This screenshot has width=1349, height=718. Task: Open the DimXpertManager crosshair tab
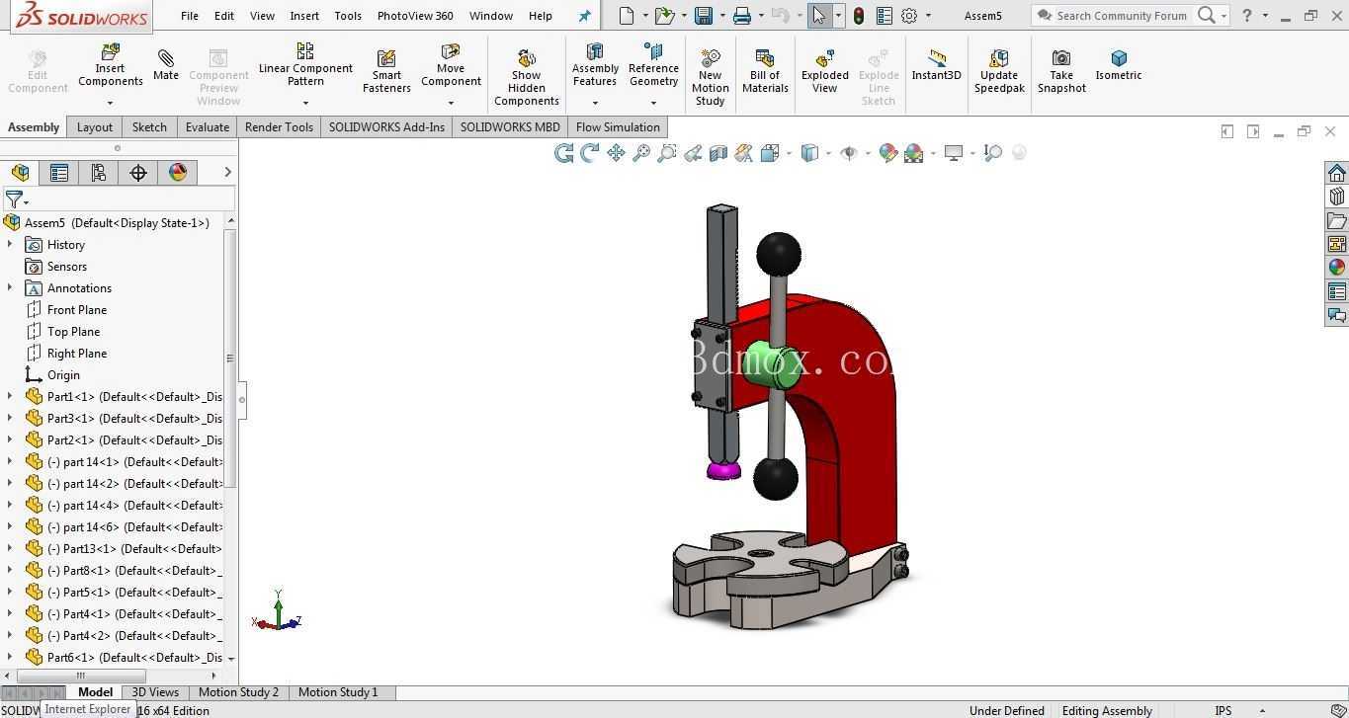coord(138,173)
